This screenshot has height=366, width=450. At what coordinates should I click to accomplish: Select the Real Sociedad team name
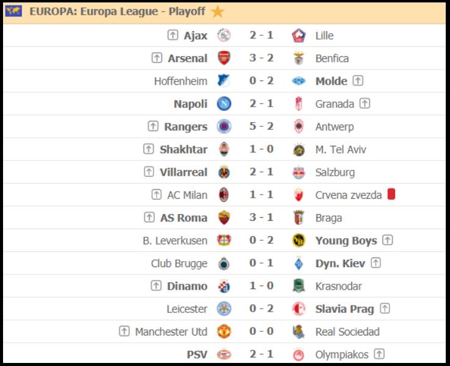point(348,332)
